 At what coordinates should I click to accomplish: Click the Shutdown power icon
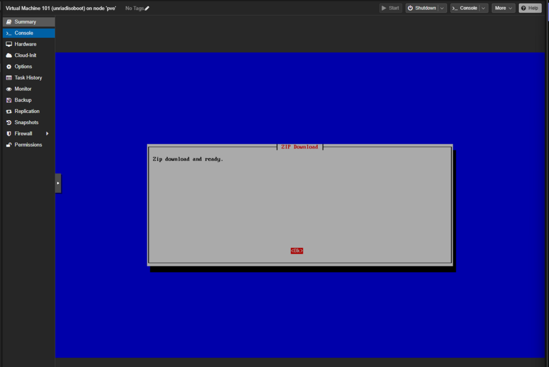pyautogui.click(x=410, y=8)
